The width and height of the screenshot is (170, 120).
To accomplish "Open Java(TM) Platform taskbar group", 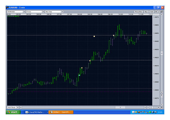I will tap(36, 112).
